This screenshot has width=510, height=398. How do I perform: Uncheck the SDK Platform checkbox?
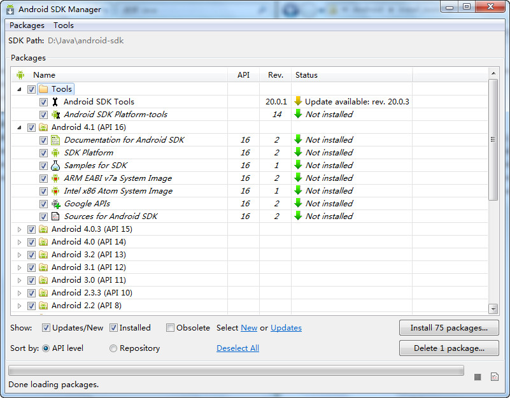[x=43, y=153]
